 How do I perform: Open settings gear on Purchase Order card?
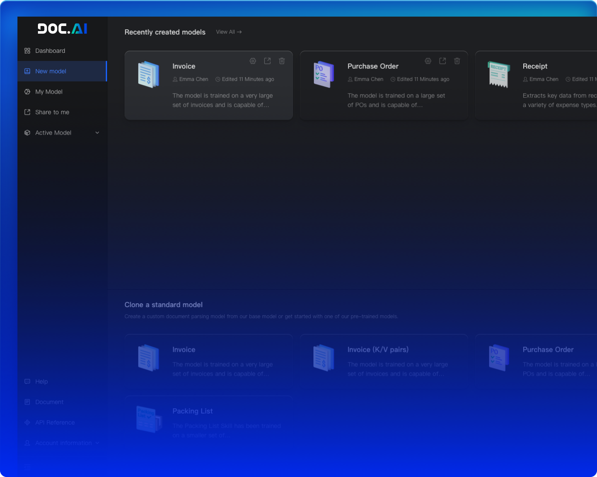(428, 61)
